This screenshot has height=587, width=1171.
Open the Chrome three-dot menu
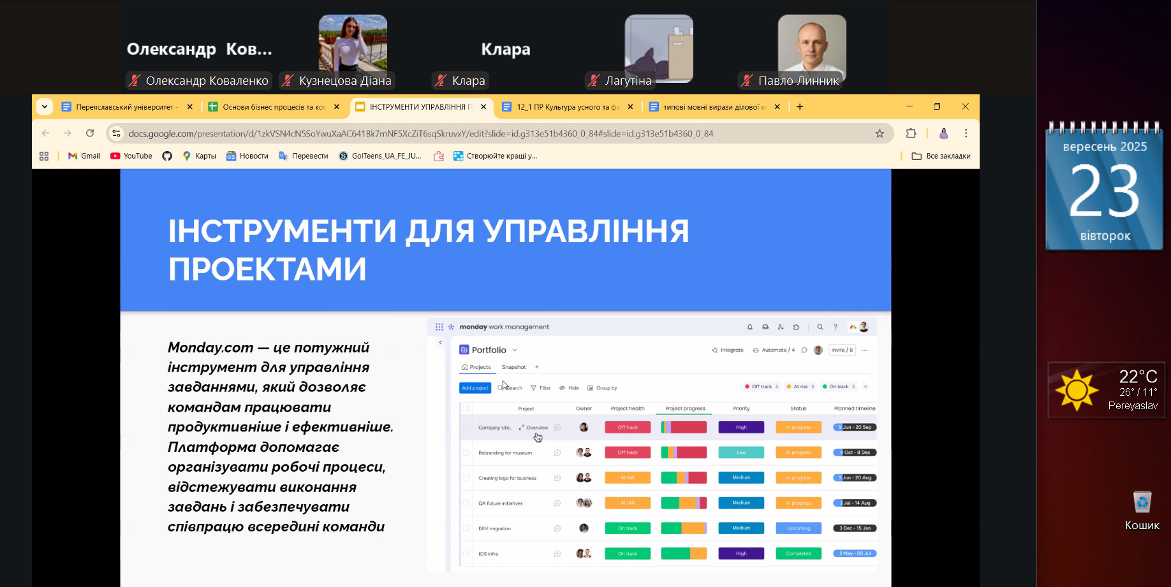tap(966, 133)
